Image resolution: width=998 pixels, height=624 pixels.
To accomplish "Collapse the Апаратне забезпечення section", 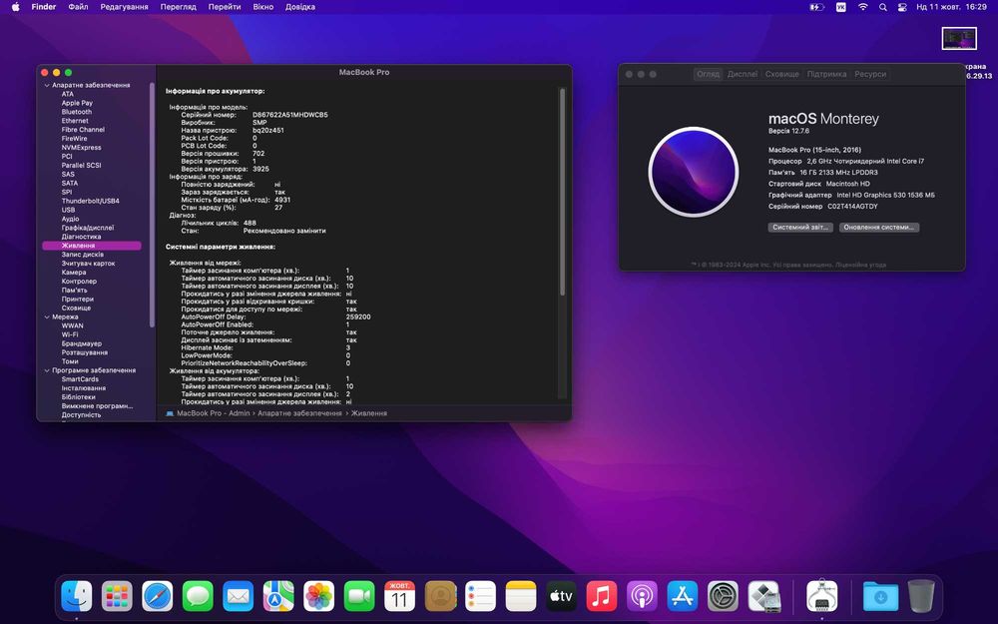I will [47, 85].
